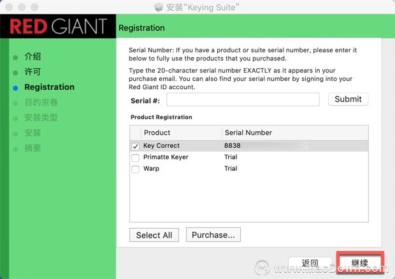This screenshot has width=395, height=279.
Task: Click the window zoom button
Action: [34, 7]
